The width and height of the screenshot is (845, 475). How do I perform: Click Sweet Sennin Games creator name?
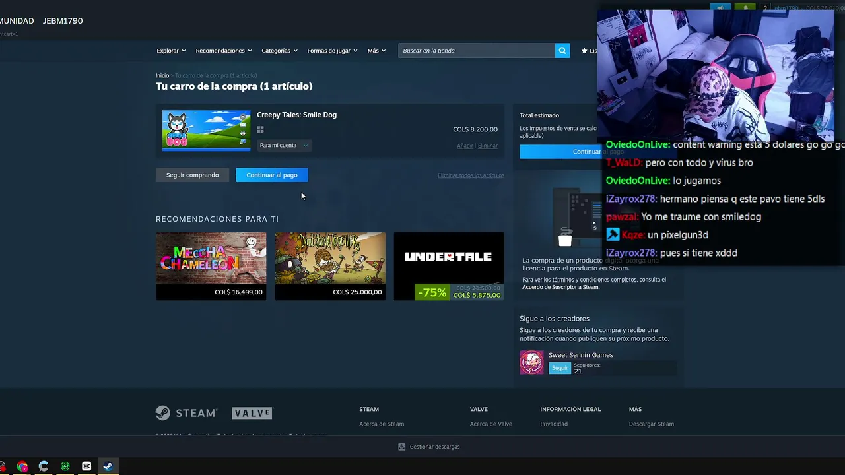(580, 355)
